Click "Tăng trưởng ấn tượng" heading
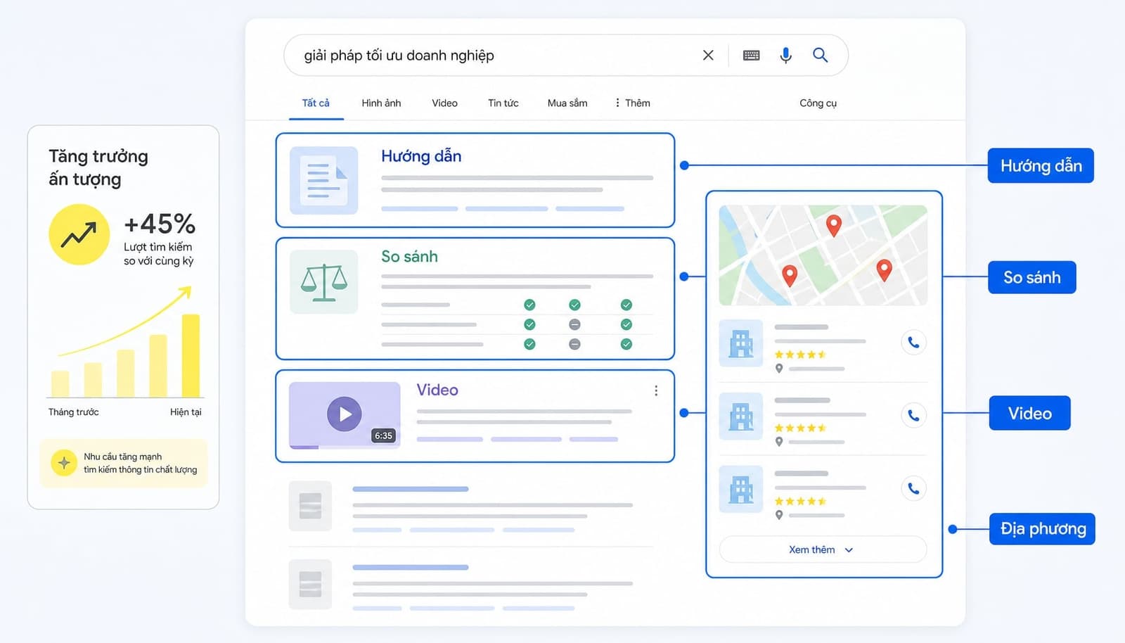Screen dimensions: 1125x643 98,167
